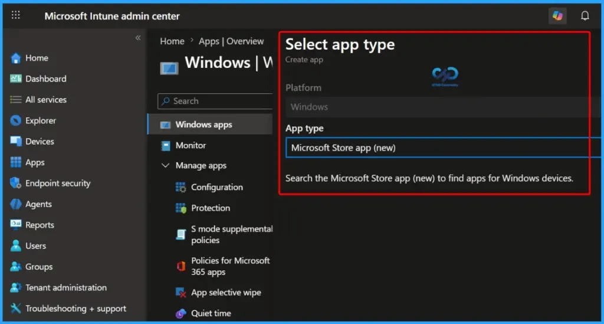Open the App type dropdown

(x=443, y=148)
